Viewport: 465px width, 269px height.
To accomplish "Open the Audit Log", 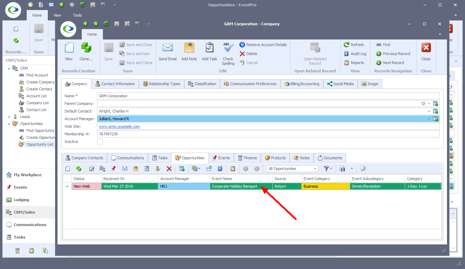I will click(355, 54).
